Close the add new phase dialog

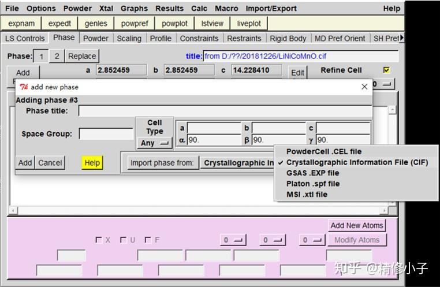pyautogui.click(x=364, y=87)
